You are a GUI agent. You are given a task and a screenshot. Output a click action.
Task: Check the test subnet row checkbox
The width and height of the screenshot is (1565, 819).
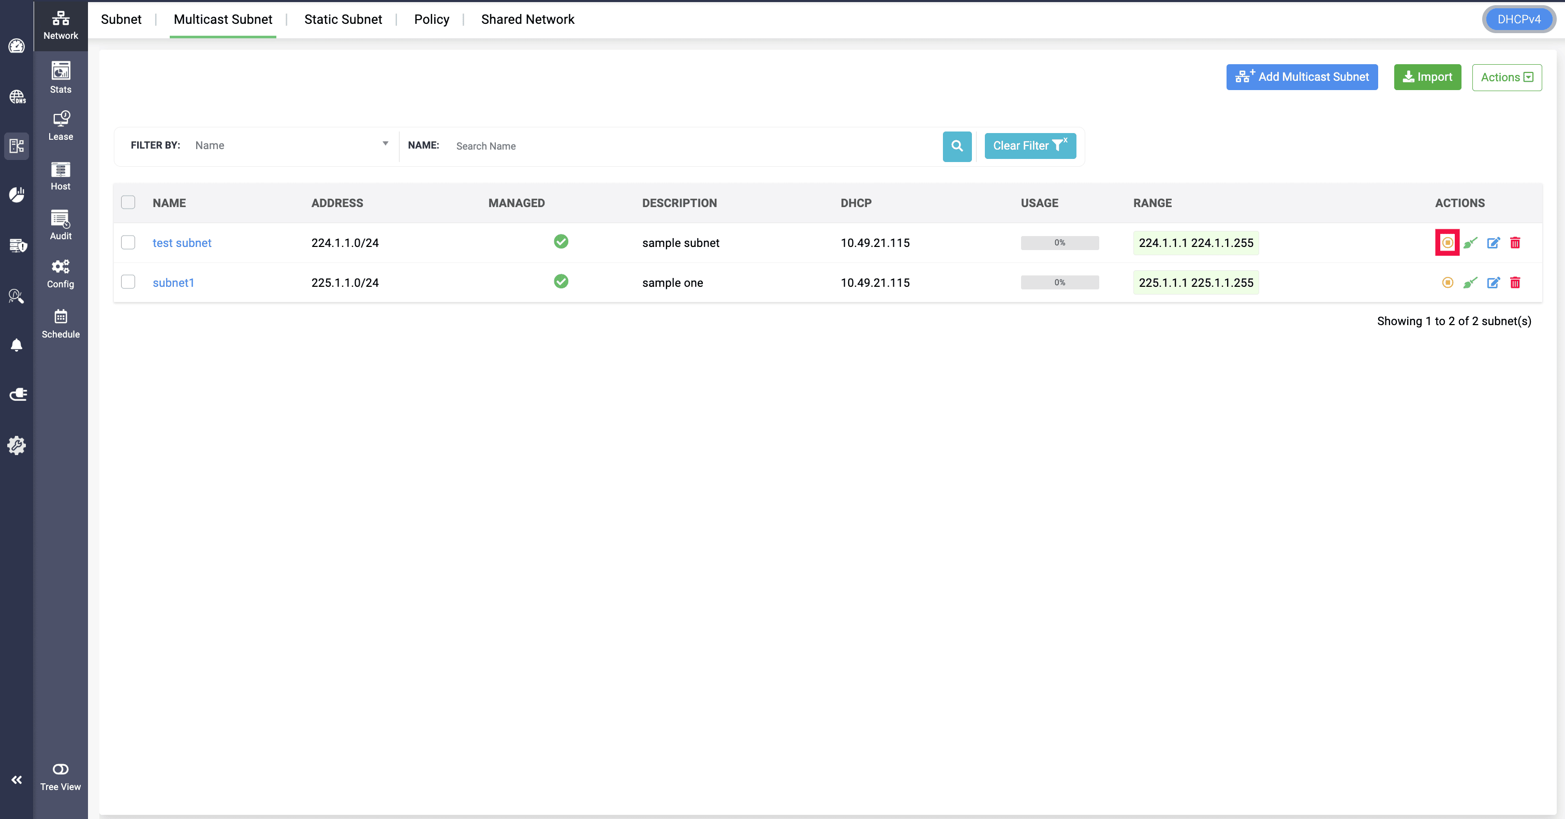128,242
